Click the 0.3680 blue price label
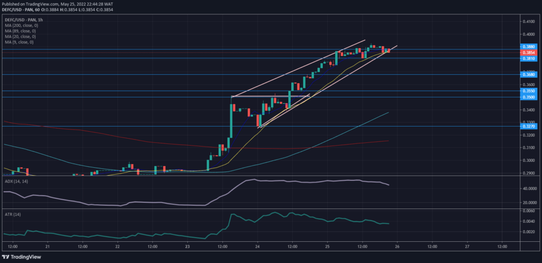Viewport: 542px width, 263px height. (528, 74)
